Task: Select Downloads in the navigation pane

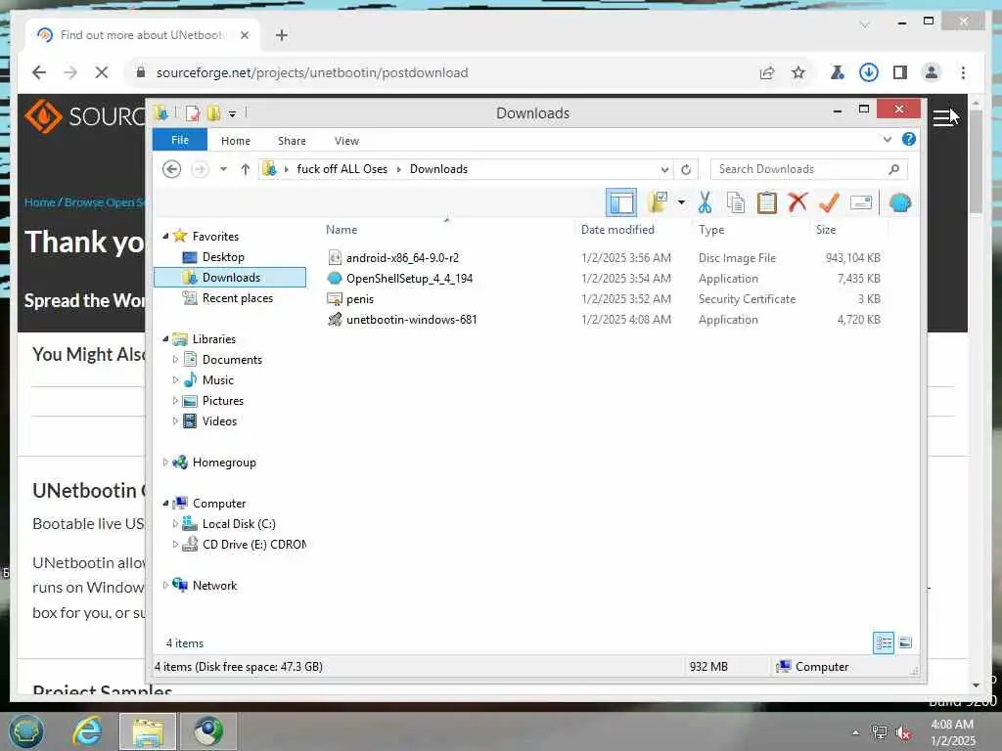Action: [x=230, y=277]
